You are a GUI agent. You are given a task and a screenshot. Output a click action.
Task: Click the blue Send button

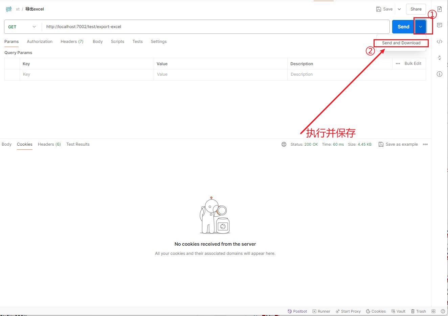(x=403, y=27)
